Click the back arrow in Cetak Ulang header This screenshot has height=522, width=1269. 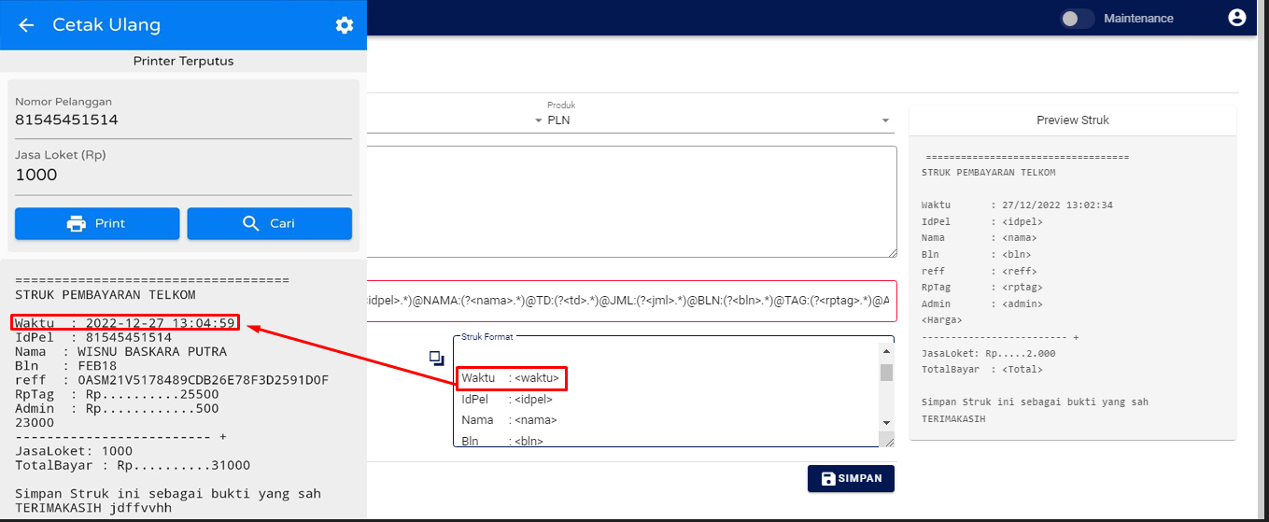point(26,25)
